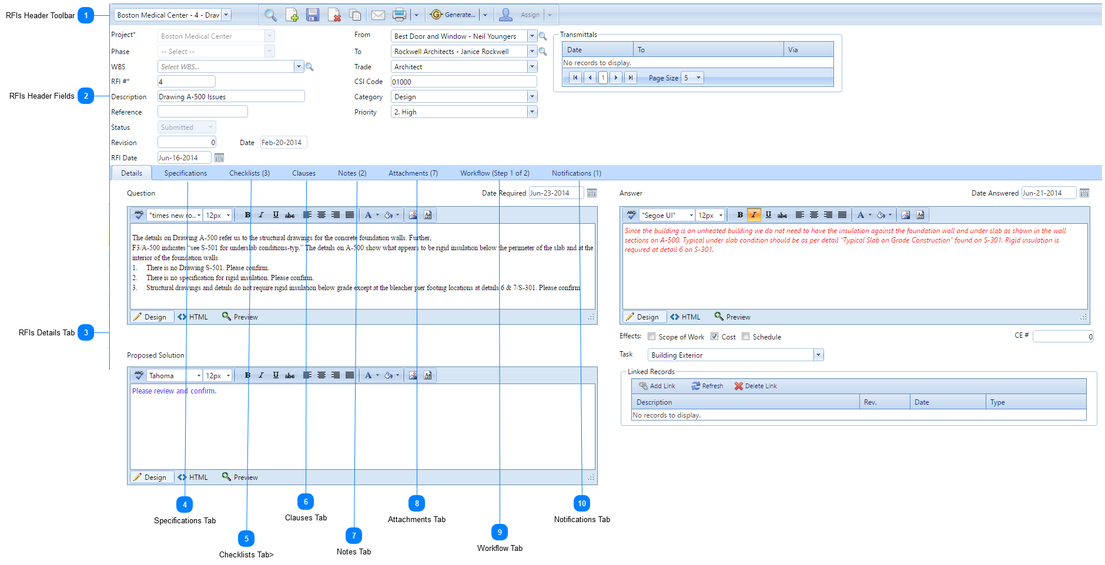Open calendar picker beside RFI Date field
The image size is (1105, 565).
point(219,158)
